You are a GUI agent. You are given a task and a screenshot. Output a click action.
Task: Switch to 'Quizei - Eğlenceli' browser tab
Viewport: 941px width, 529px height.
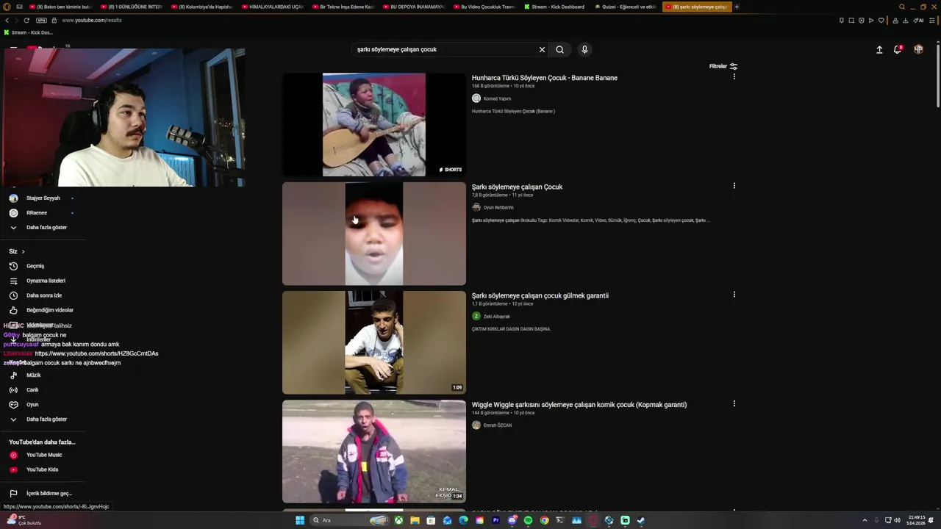click(625, 7)
